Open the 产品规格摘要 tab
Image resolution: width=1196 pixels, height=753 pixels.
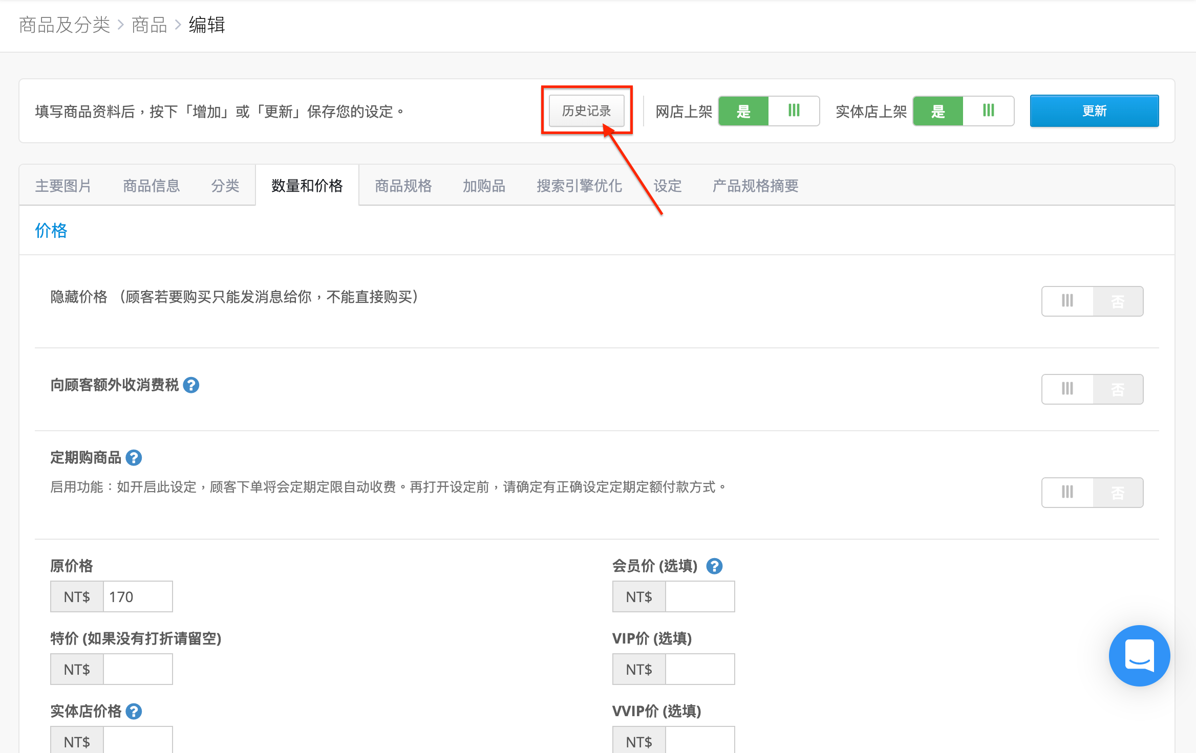point(756,186)
